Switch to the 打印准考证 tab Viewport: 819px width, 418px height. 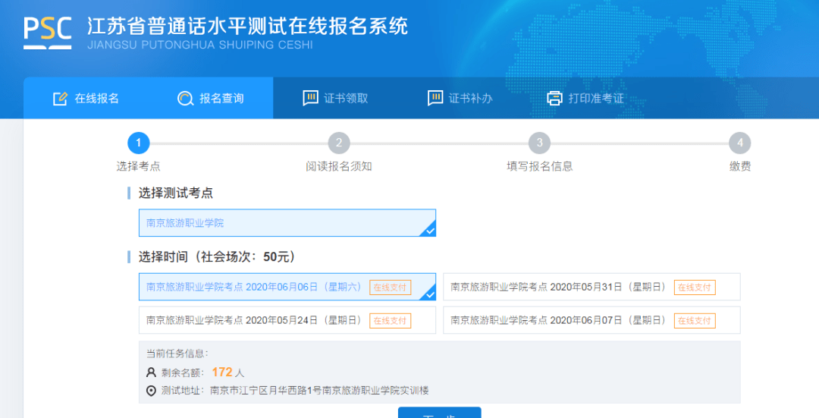coord(585,98)
